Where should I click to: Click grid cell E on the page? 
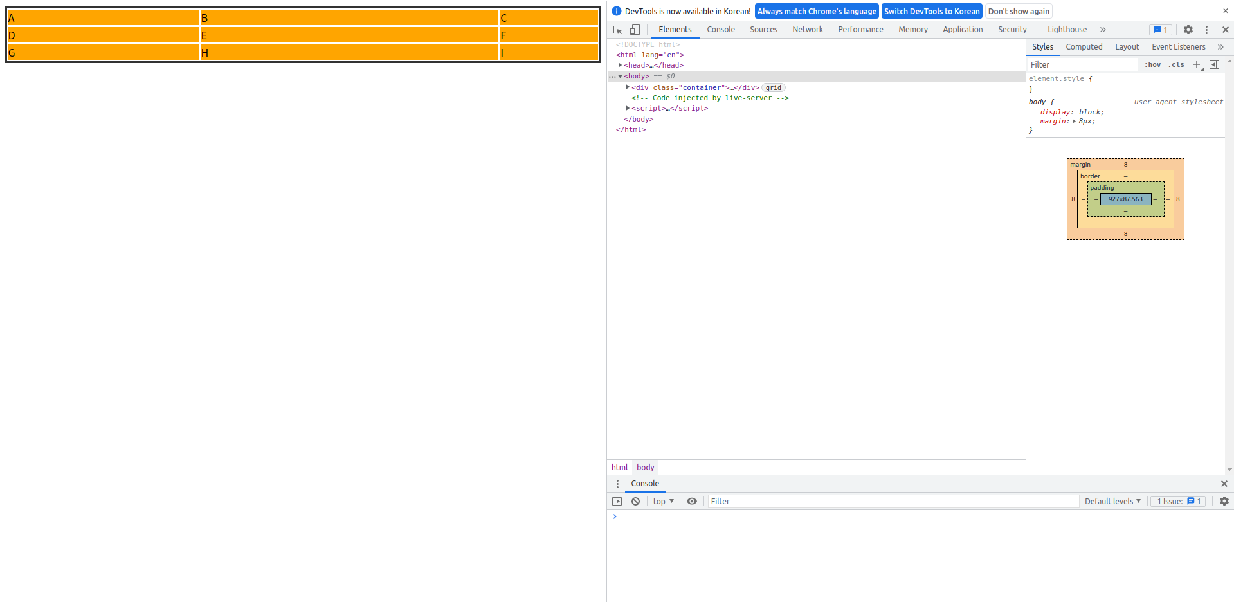pos(349,35)
